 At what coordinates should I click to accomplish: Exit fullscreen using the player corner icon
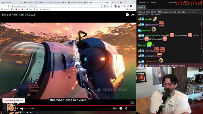tap(132, 109)
